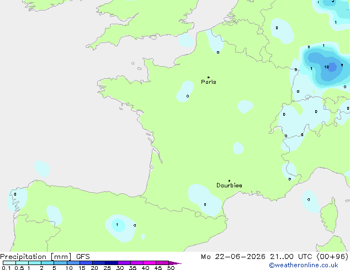Click the 'Mo' weekday label
Viewport: 350px width, 270px height.
205,257
